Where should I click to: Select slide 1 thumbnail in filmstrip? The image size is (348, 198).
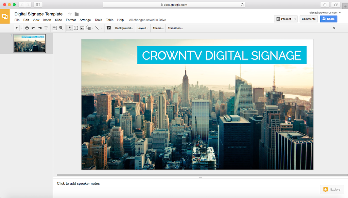(x=30, y=43)
